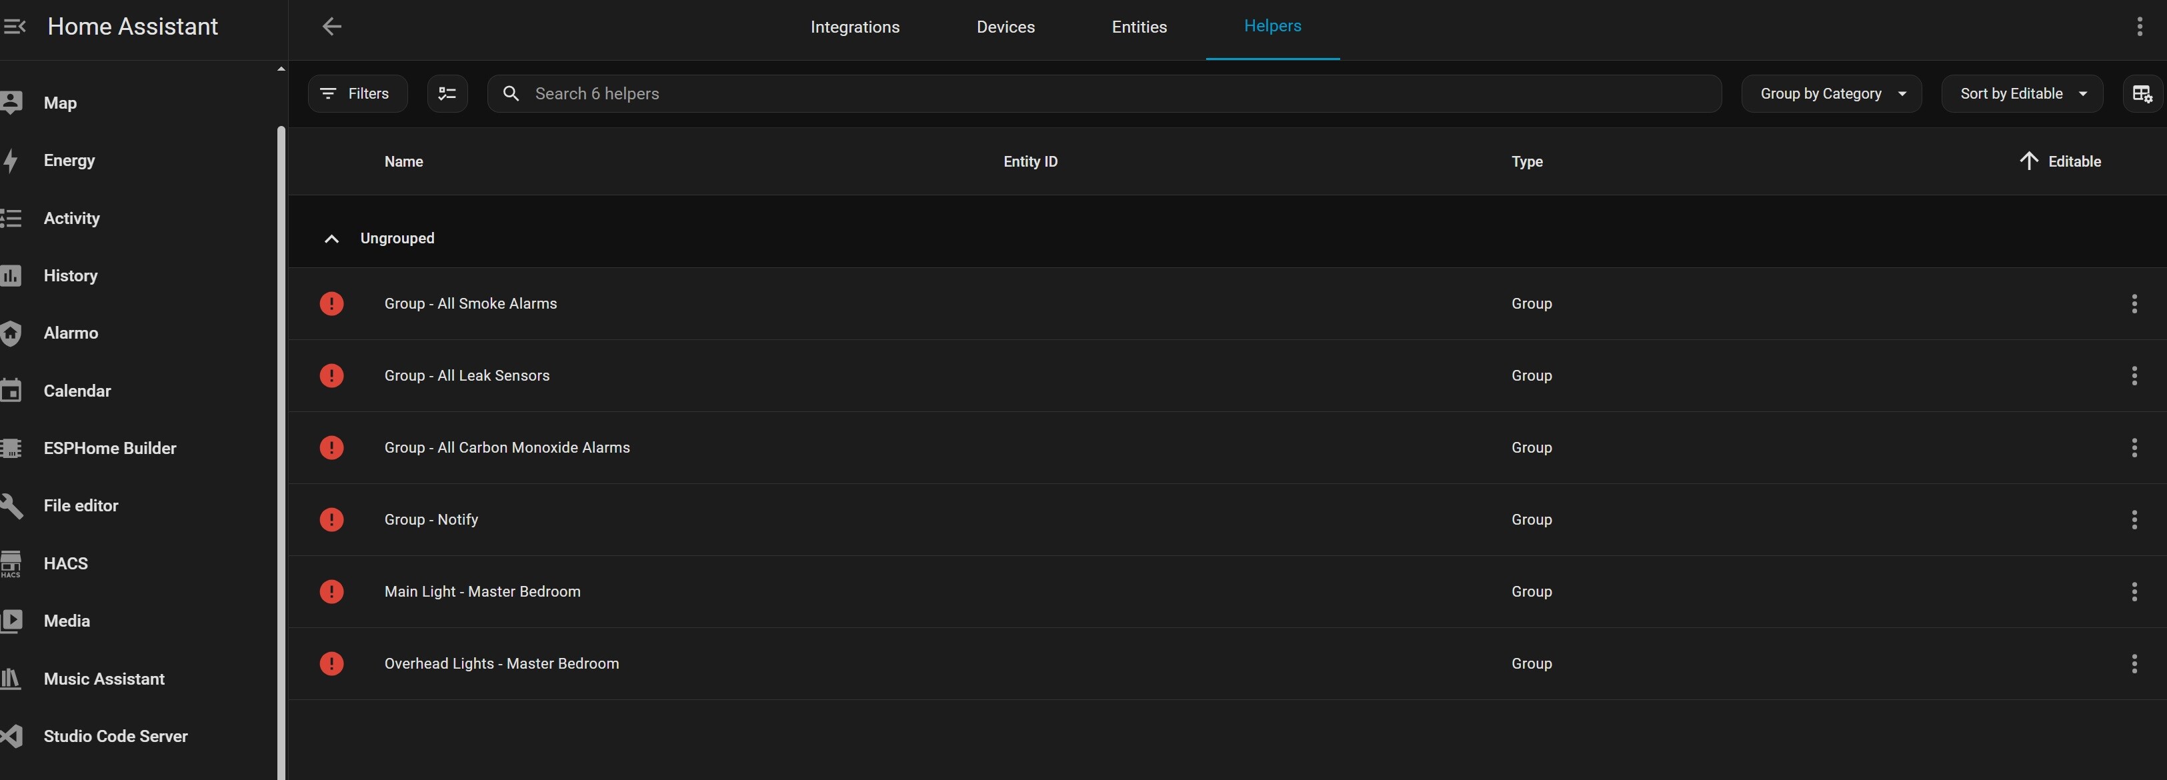Click error icon on Group - Notify
The image size is (2167, 780).
[x=331, y=520]
